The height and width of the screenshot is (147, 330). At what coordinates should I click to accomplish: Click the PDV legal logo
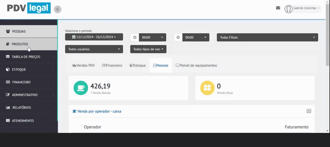point(29,8)
